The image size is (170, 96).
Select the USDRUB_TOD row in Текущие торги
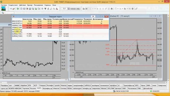(60, 26)
